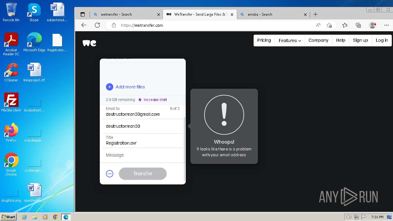Launch FileZilla Client from the desktop
Viewport: 393px width, 221px height.
(11, 103)
